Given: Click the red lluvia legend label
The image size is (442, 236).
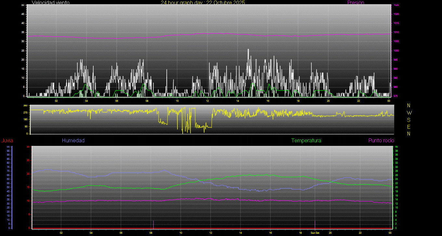Looking at the screenshot, I should pyautogui.click(x=7, y=140).
